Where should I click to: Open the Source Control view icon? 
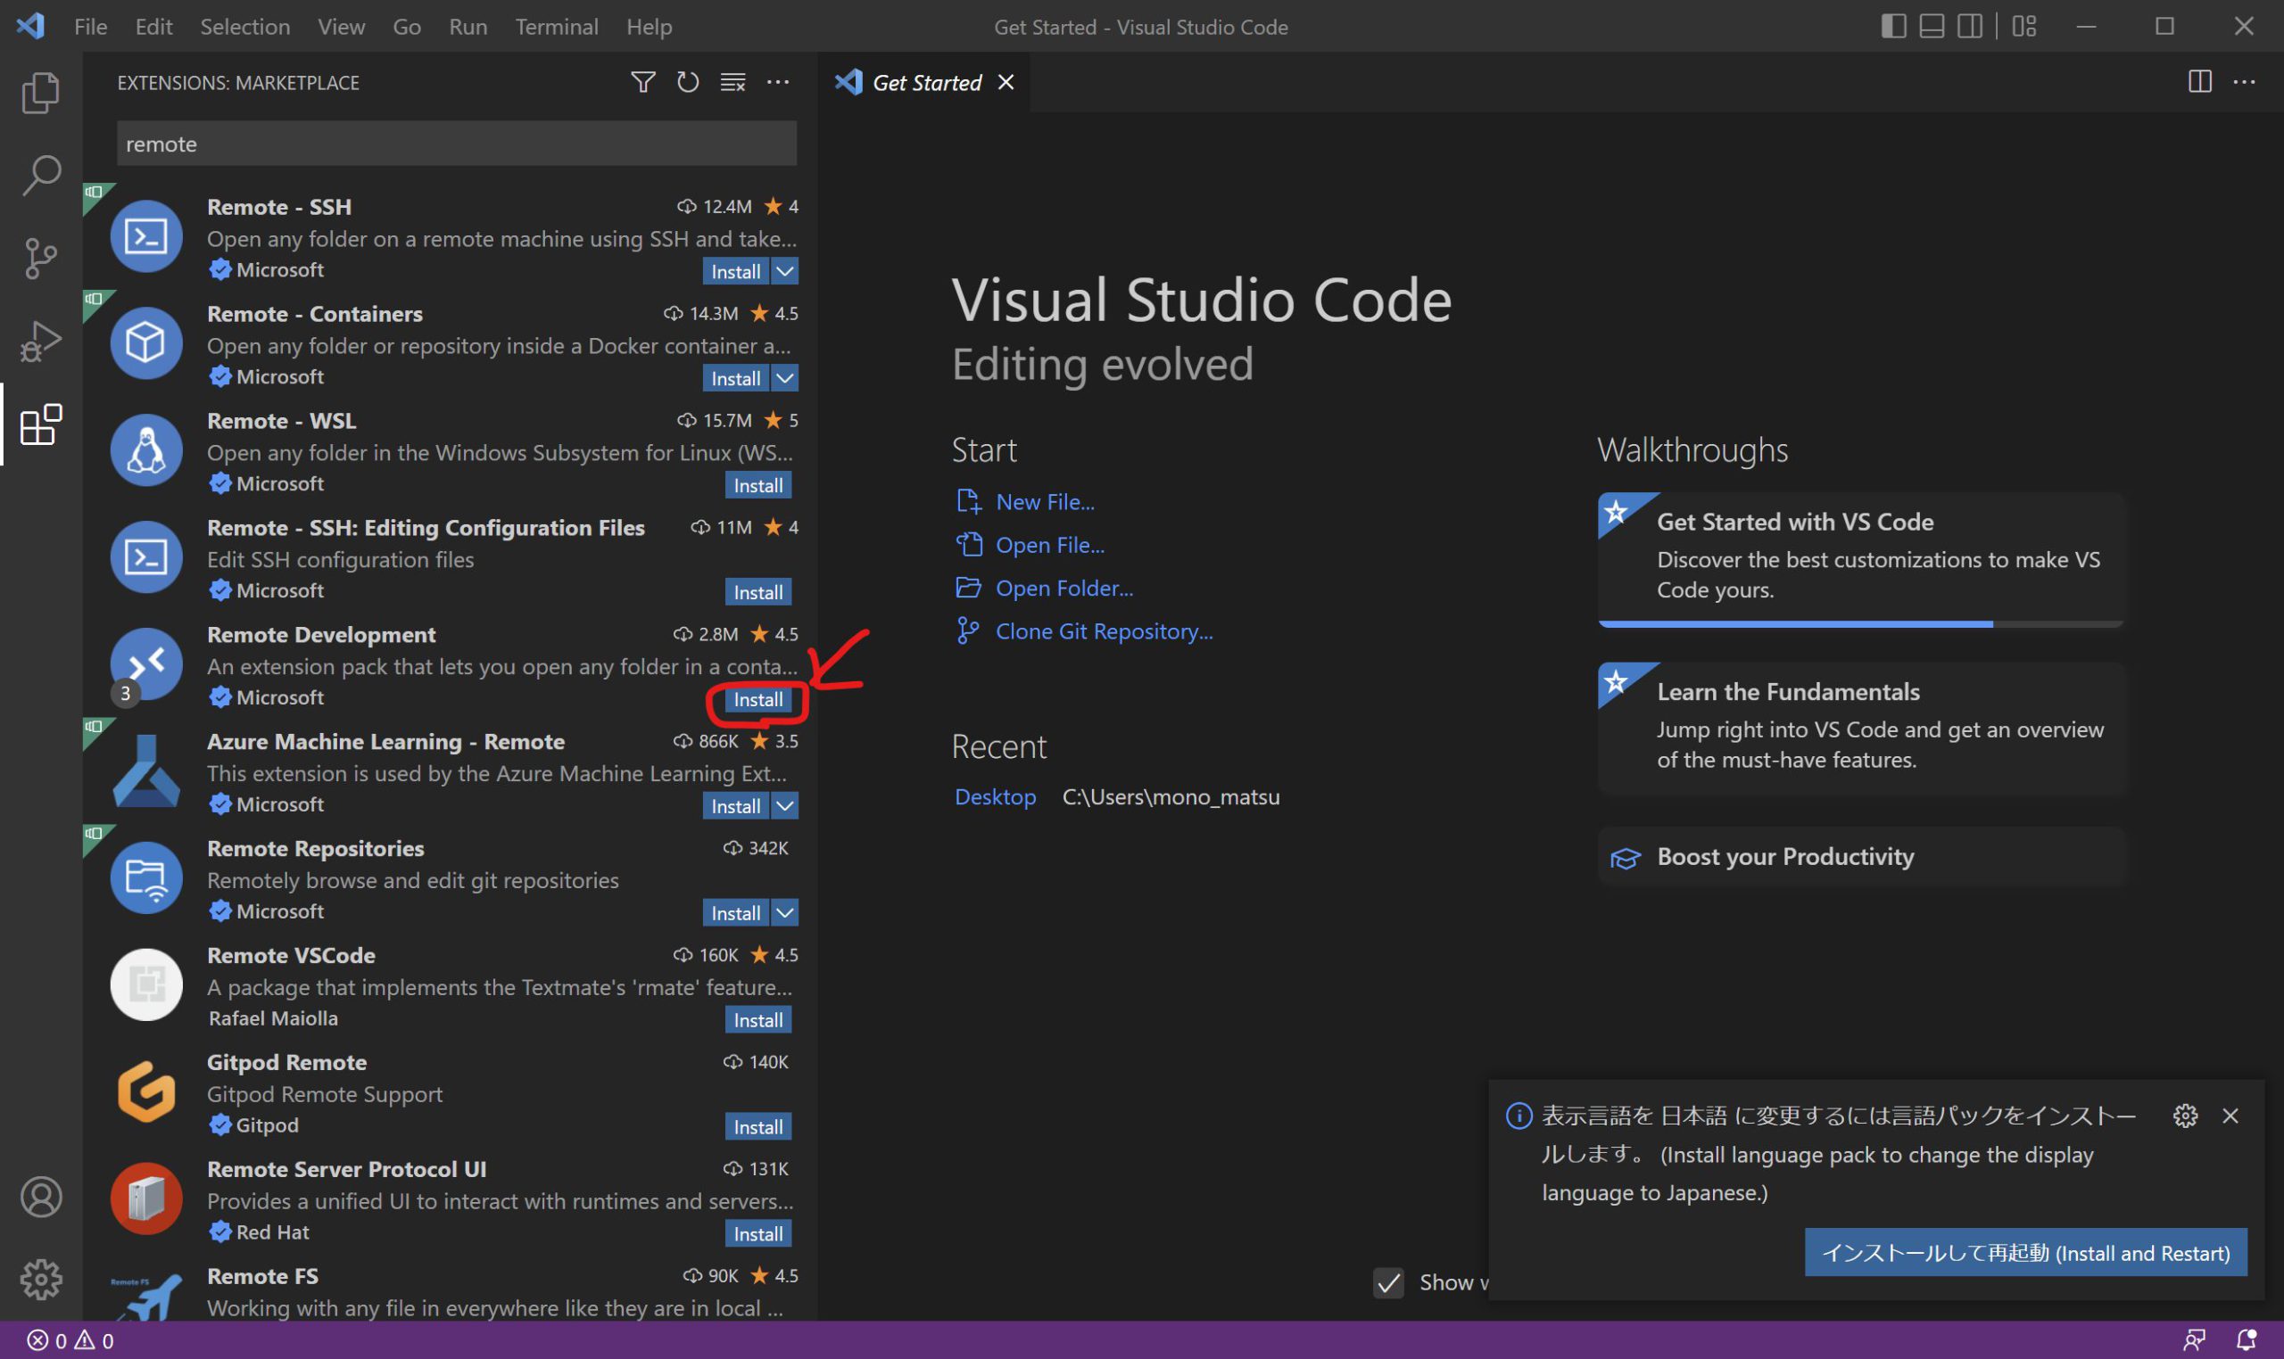tap(40, 259)
